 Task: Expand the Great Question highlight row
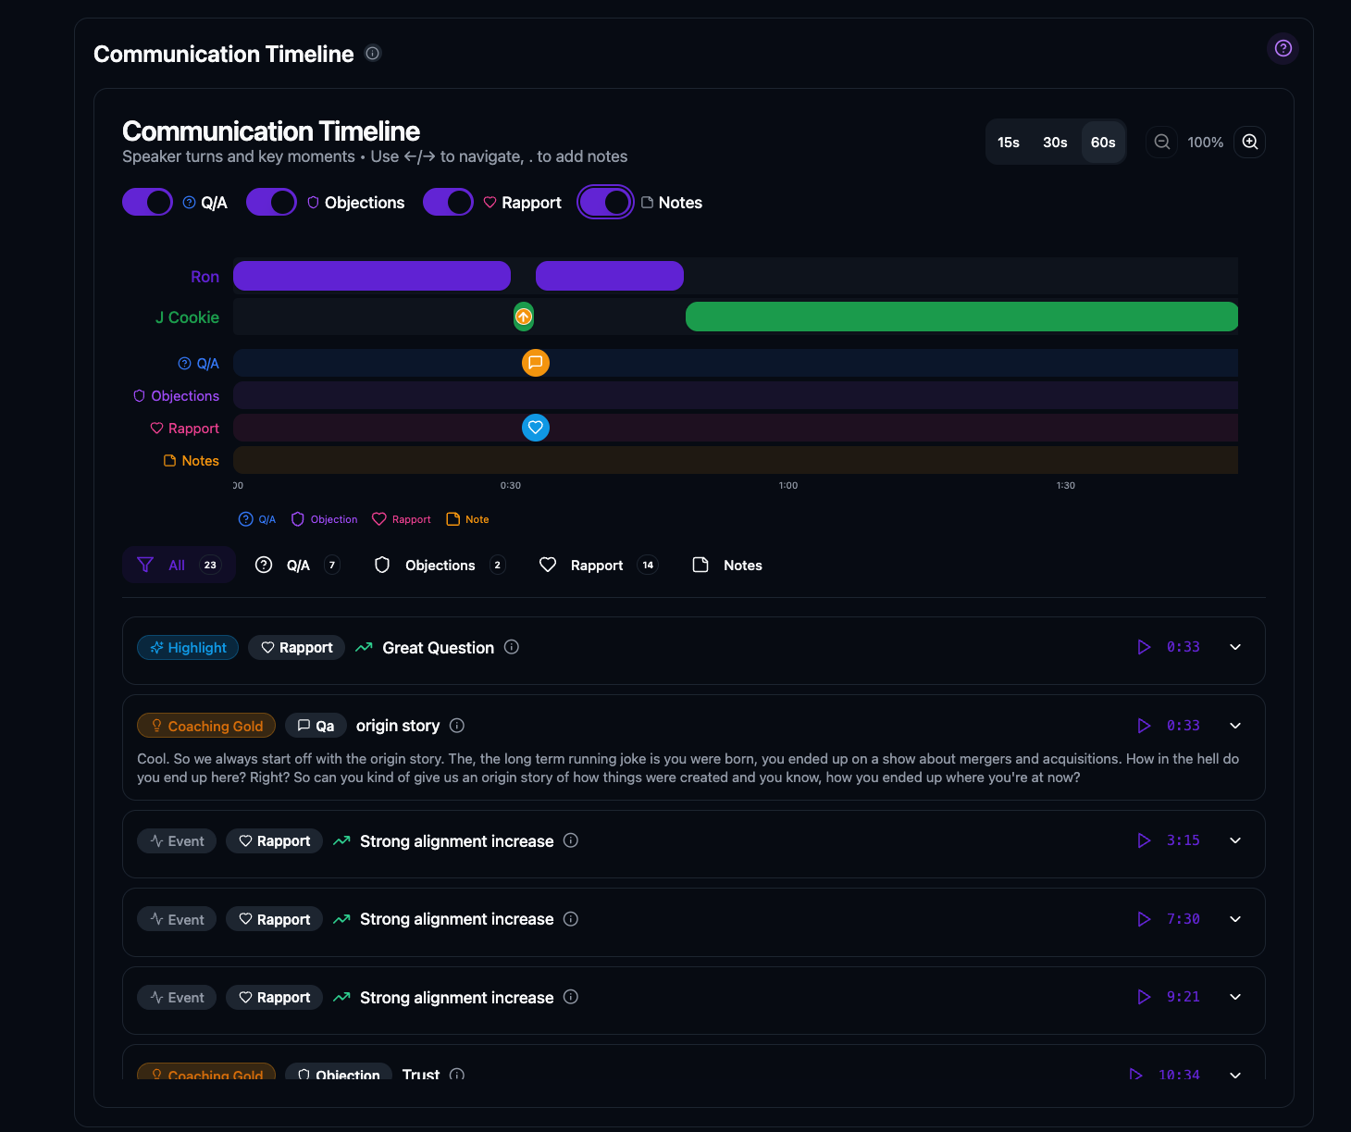[x=1235, y=647]
